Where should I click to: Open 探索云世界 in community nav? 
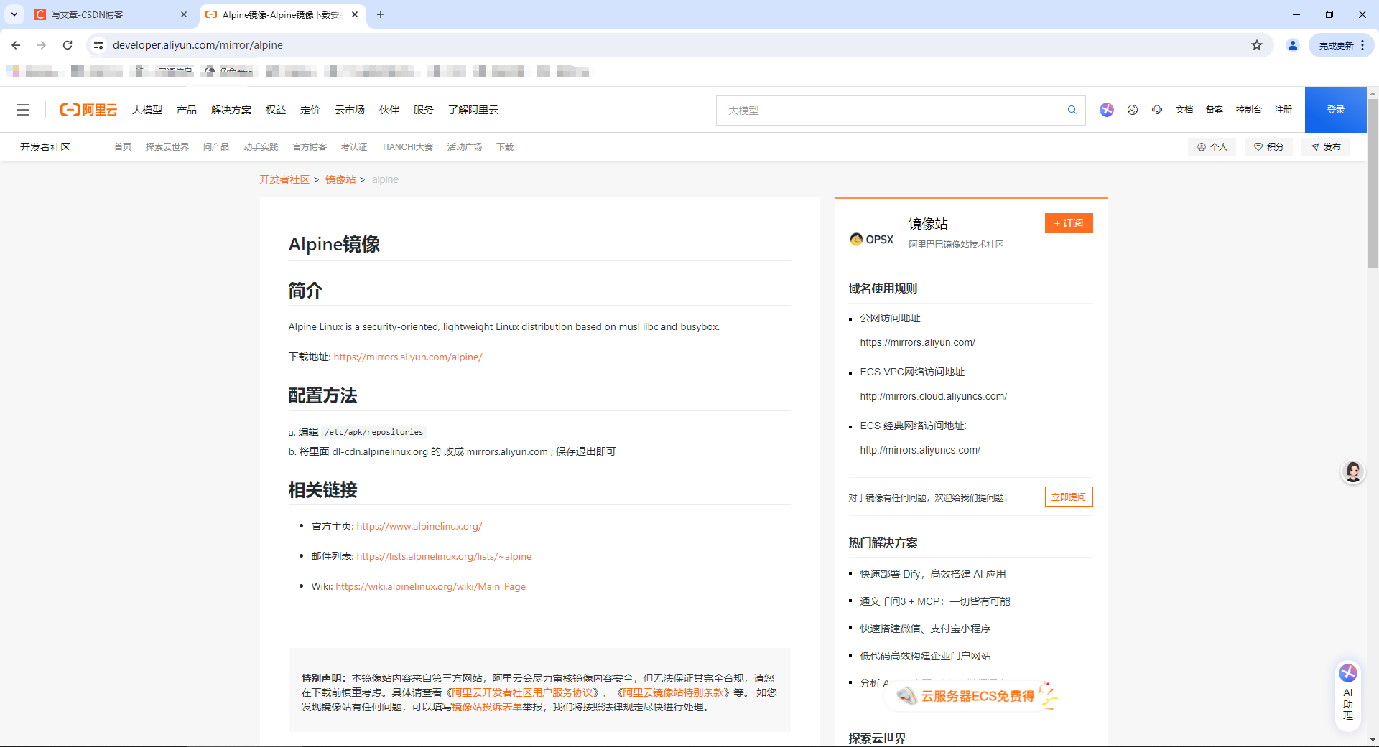pos(167,147)
